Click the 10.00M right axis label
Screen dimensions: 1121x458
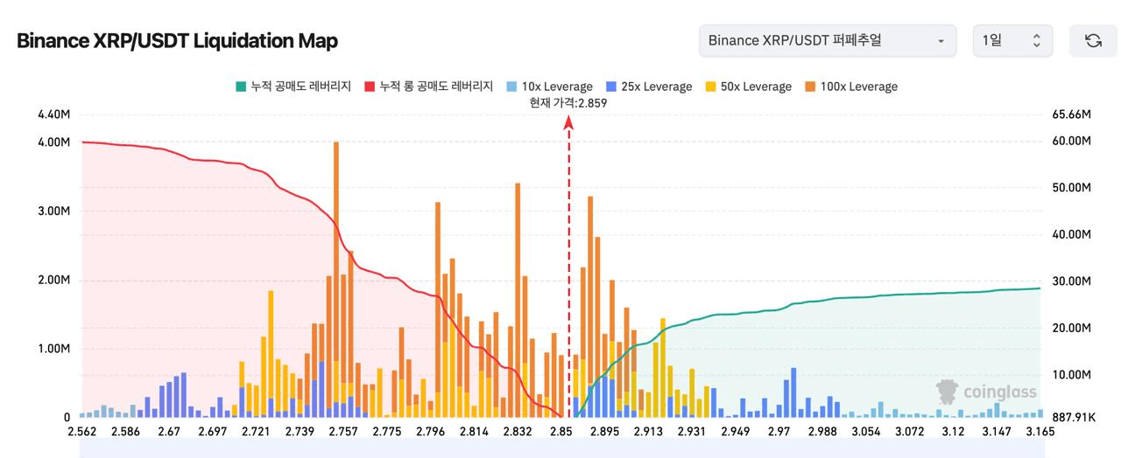[1071, 375]
